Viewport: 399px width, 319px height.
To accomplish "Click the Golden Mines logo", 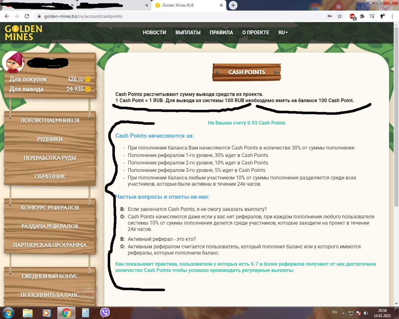I will (23, 33).
